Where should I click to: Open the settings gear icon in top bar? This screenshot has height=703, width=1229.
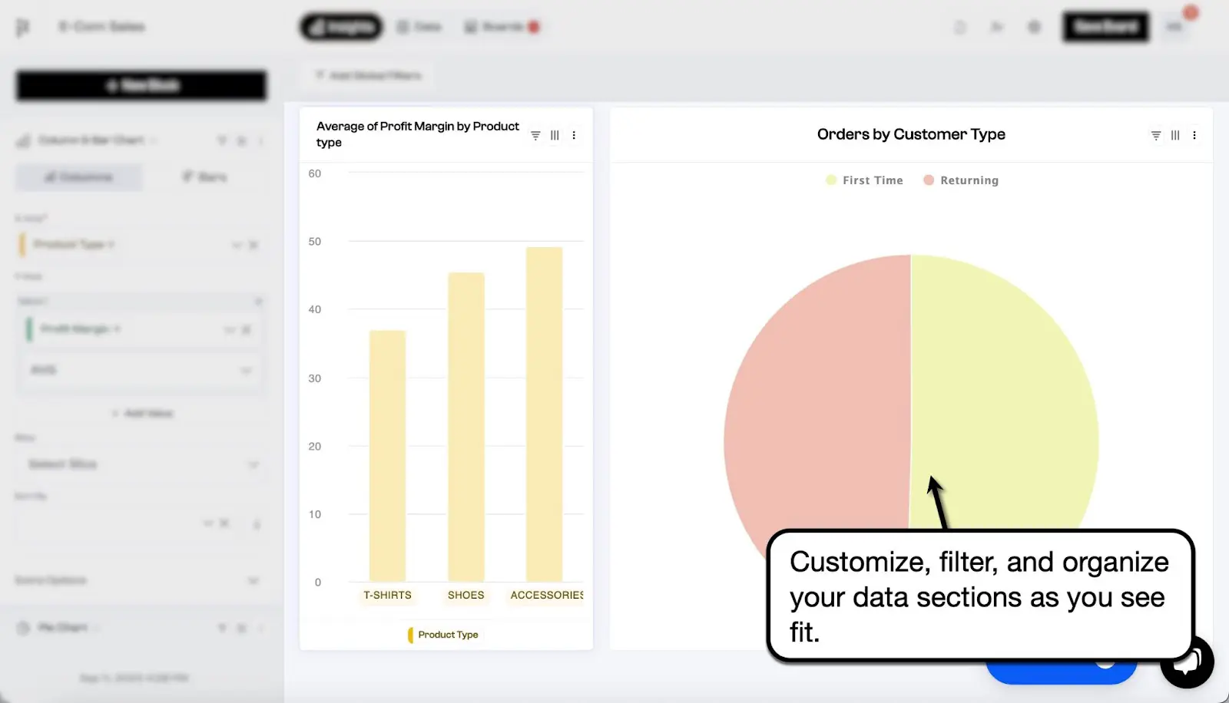[1033, 26]
